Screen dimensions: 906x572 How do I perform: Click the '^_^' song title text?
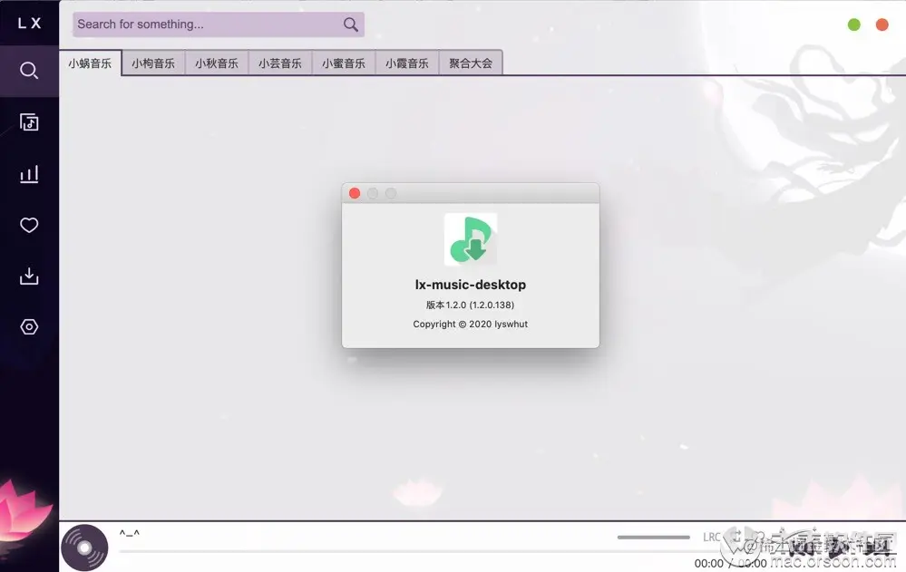tap(130, 533)
